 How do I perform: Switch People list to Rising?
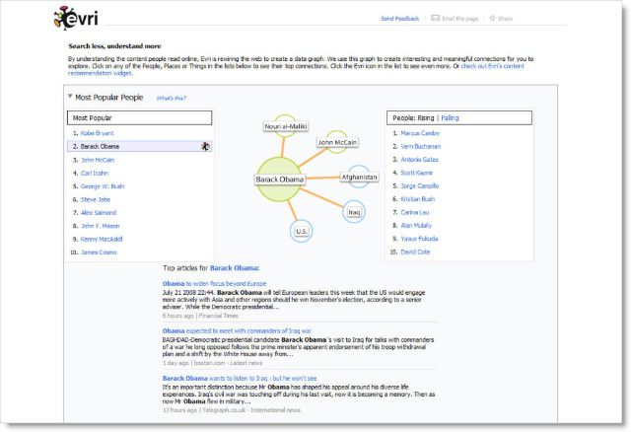(x=426, y=118)
